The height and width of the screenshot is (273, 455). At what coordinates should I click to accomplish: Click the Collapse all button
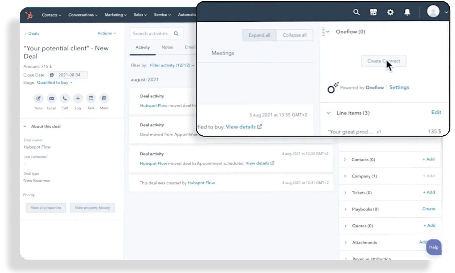point(295,35)
